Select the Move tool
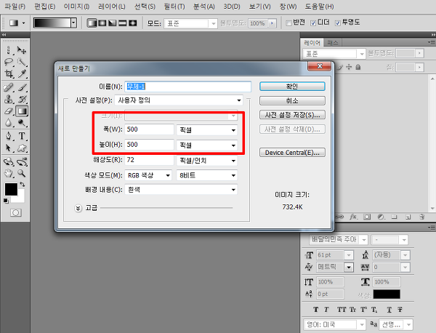436x333 pixels. tap(22, 50)
